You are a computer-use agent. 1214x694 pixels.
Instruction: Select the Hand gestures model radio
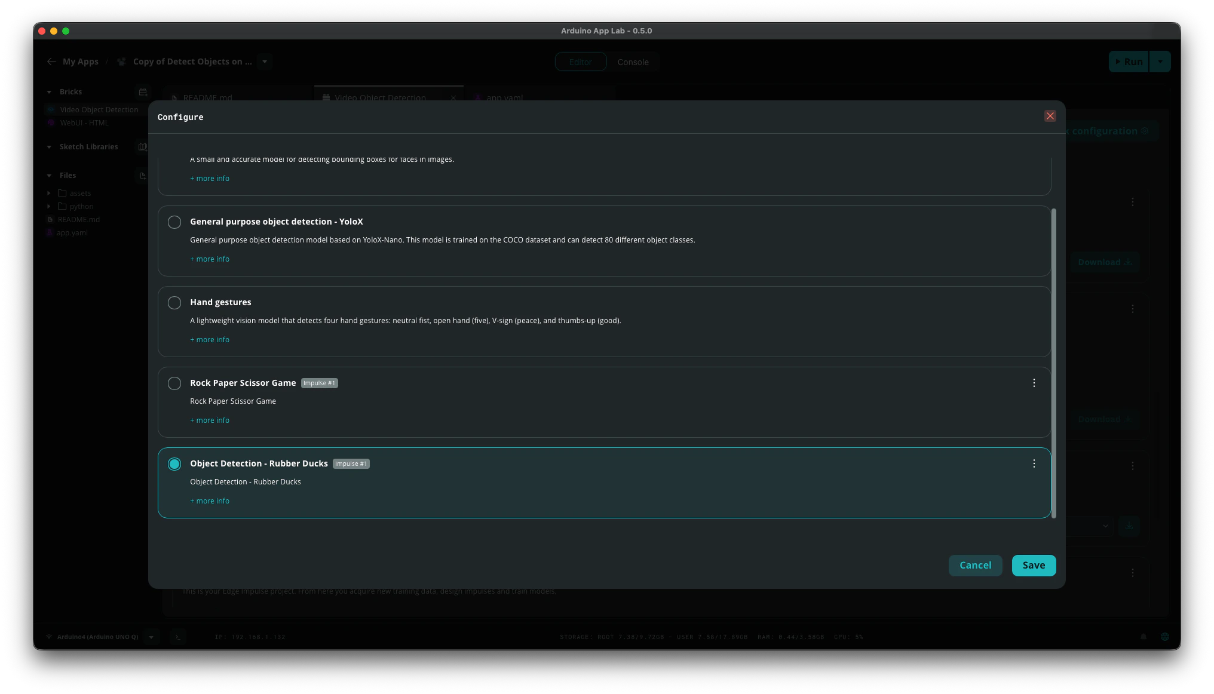(x=174, y=303)
